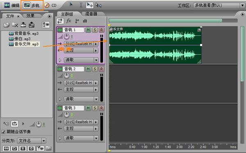Switch to 主群组 tab
246x153 pixels.
click(67, 14)
